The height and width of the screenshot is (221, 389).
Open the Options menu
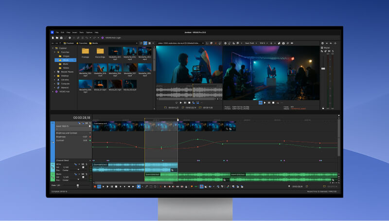[89, 32]
